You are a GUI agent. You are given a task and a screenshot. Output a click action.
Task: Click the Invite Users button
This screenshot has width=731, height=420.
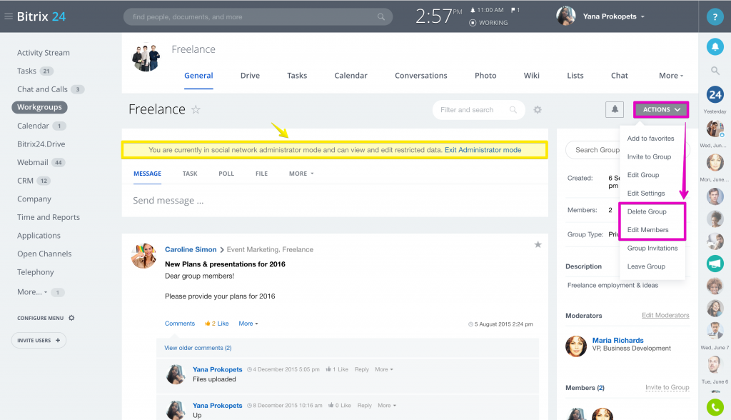click(39, 340)
